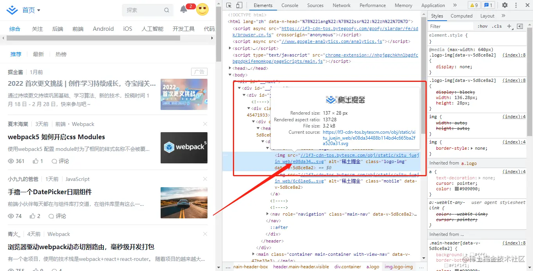The height and width of the screenshot is (271, 533).
Task: Open the 1 message issues counter
Action: 488,5
